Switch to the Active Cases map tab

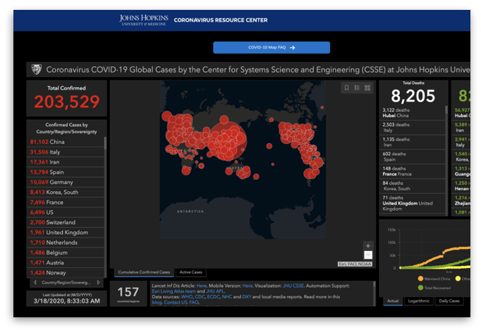(191, 272)
